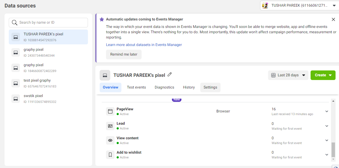Open the datasets in Events Manager learn more link
The width and height of the screenshot is (339, 168).
click(144, 45)
